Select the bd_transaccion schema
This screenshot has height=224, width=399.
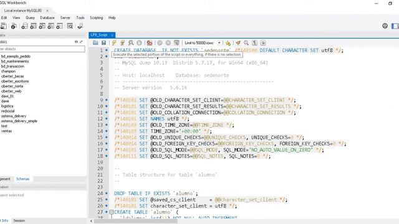point(12,67)
